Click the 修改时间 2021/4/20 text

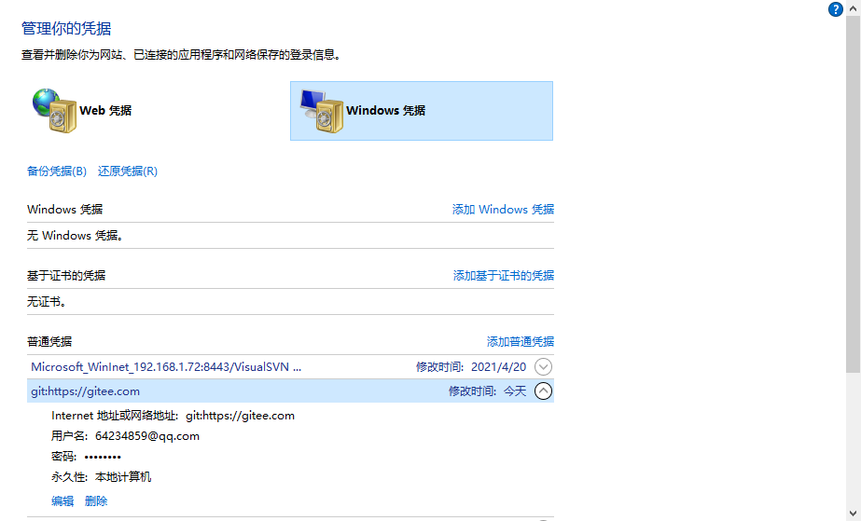471,367
